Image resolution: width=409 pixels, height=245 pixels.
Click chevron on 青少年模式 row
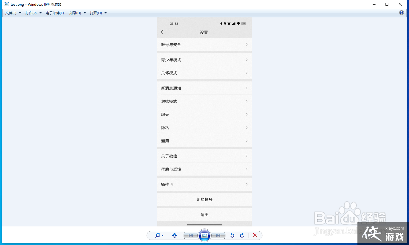pyautogui.click(x=247, y=60)
